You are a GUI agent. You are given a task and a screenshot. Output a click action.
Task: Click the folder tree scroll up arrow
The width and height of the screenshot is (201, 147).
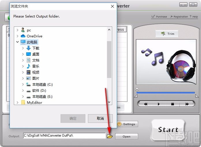click(x=109, y=30)
